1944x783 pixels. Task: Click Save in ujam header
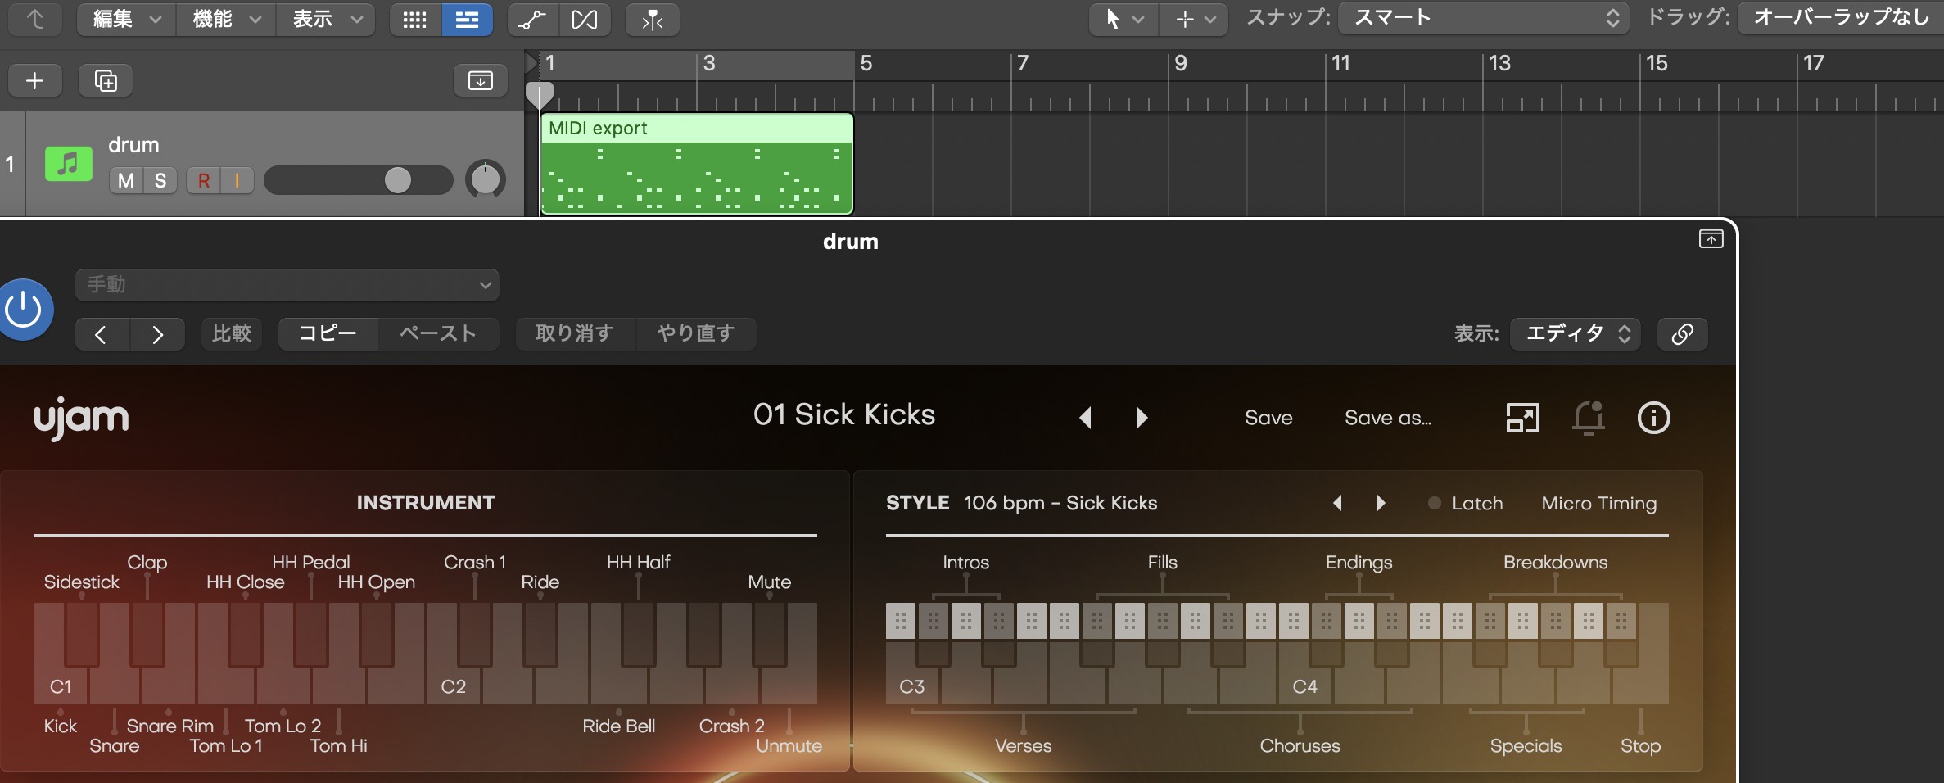tap(1268, 418)
